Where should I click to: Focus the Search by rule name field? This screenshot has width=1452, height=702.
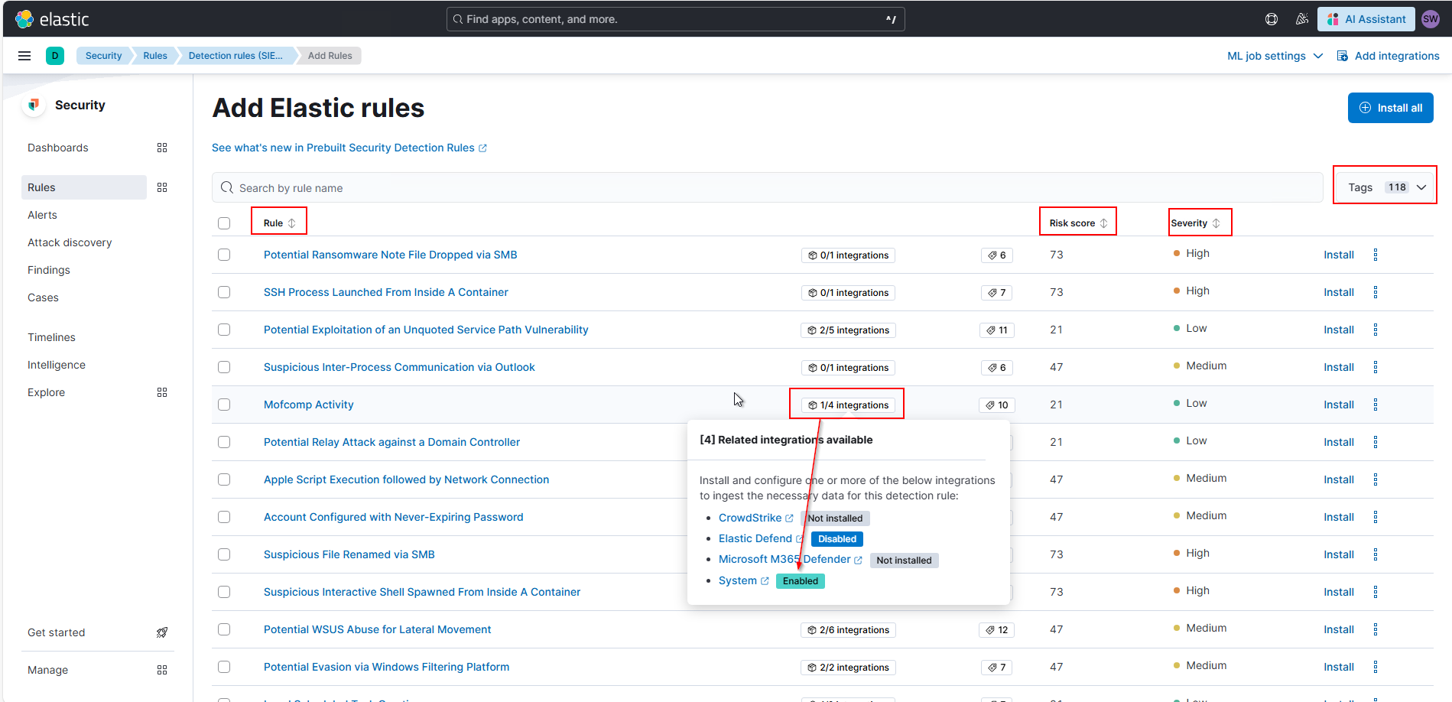[x=767, y=187]
